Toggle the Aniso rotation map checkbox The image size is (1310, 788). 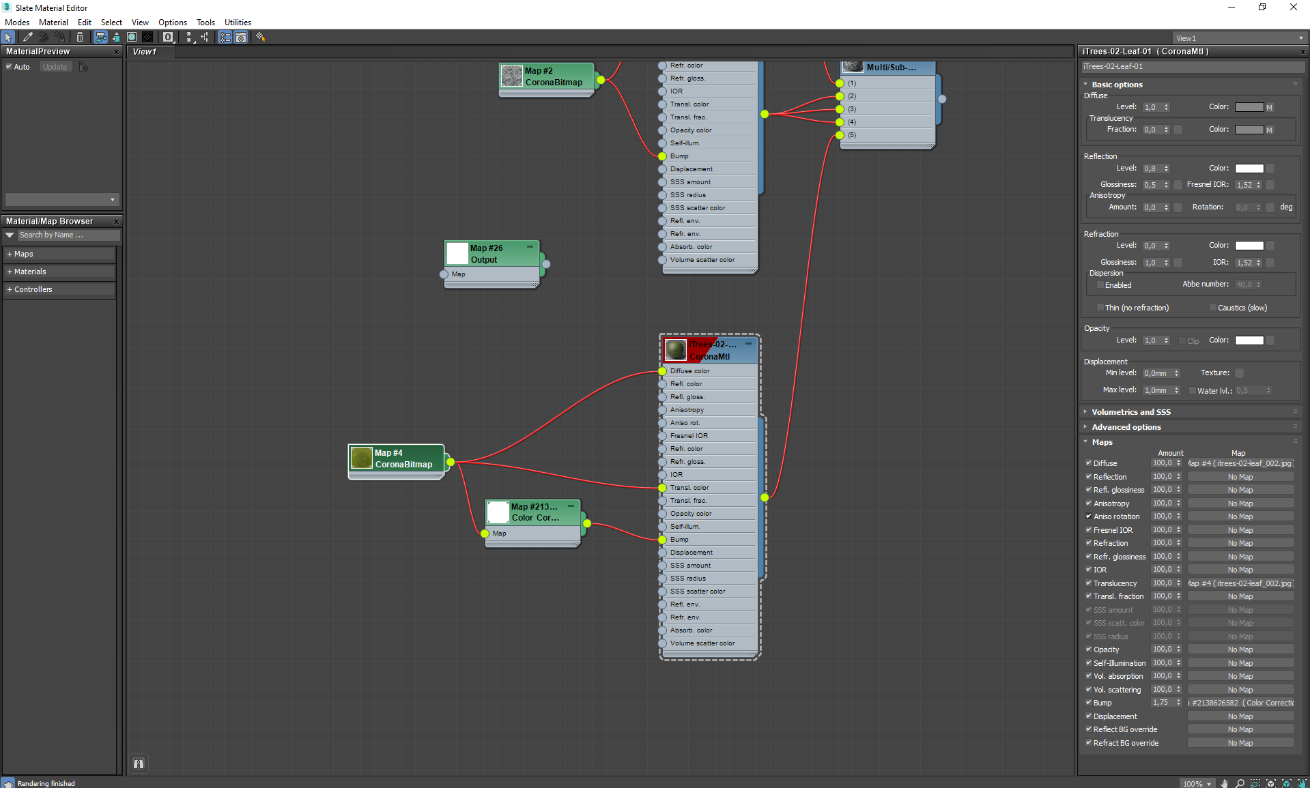pyautogui.click(x=1089, y=516)
